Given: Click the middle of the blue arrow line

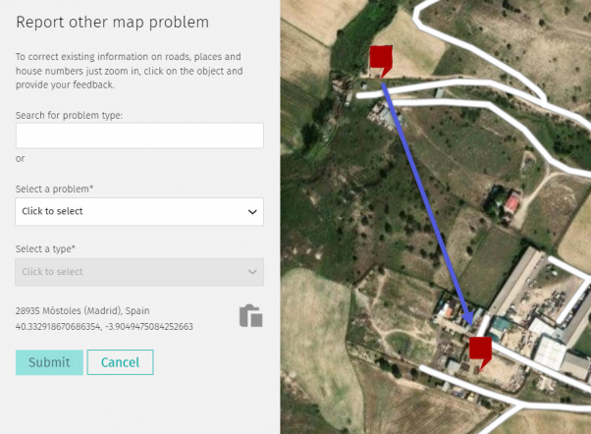Looking at the screenshot, I should (x=427, y=204).
